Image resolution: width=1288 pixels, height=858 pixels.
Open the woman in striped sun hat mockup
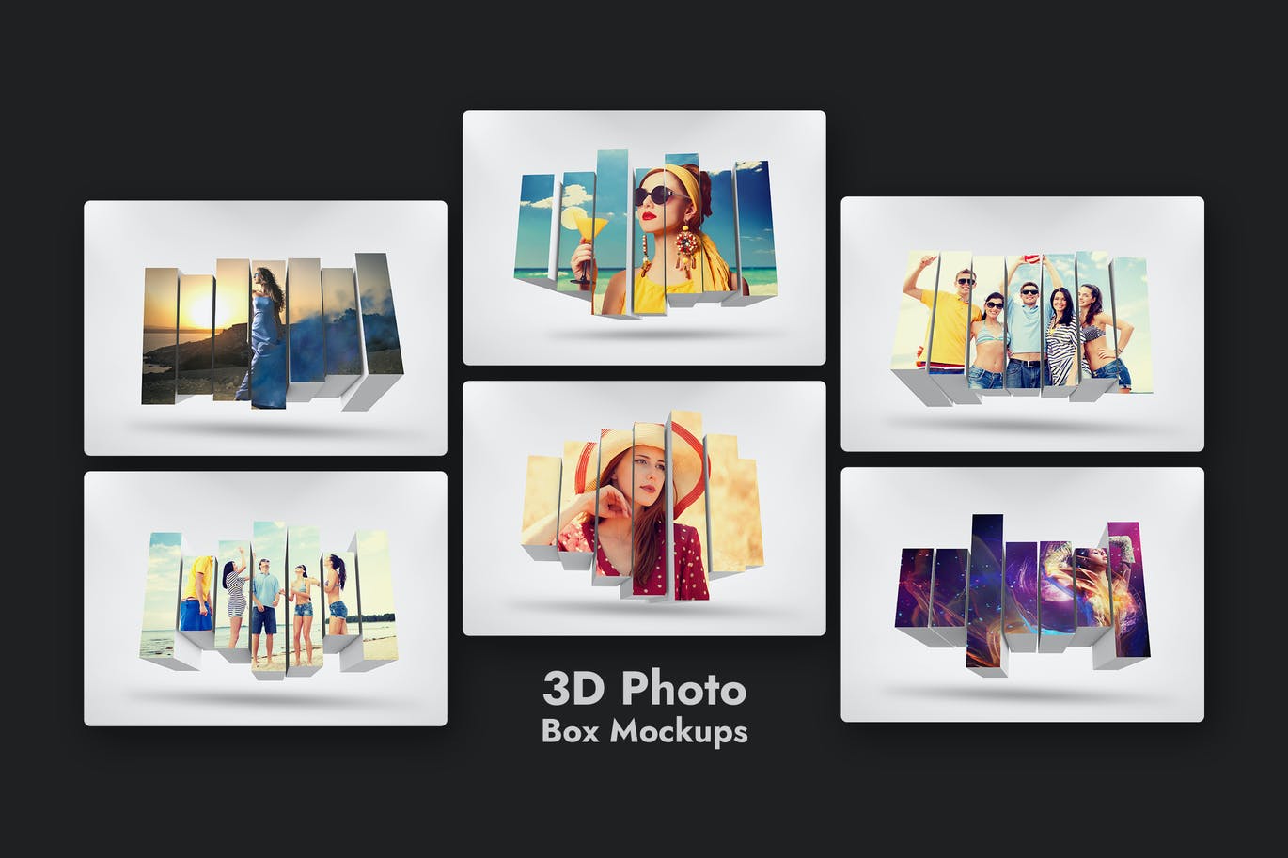[644, 508]
